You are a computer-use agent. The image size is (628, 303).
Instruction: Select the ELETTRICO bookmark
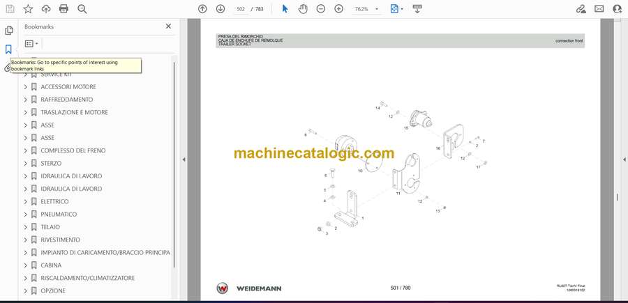pyautogui.click(x=54, y=201)
